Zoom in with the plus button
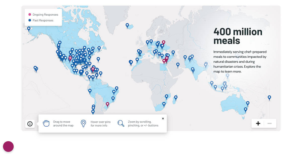302x154 pixels. click(x=258, y=123)
